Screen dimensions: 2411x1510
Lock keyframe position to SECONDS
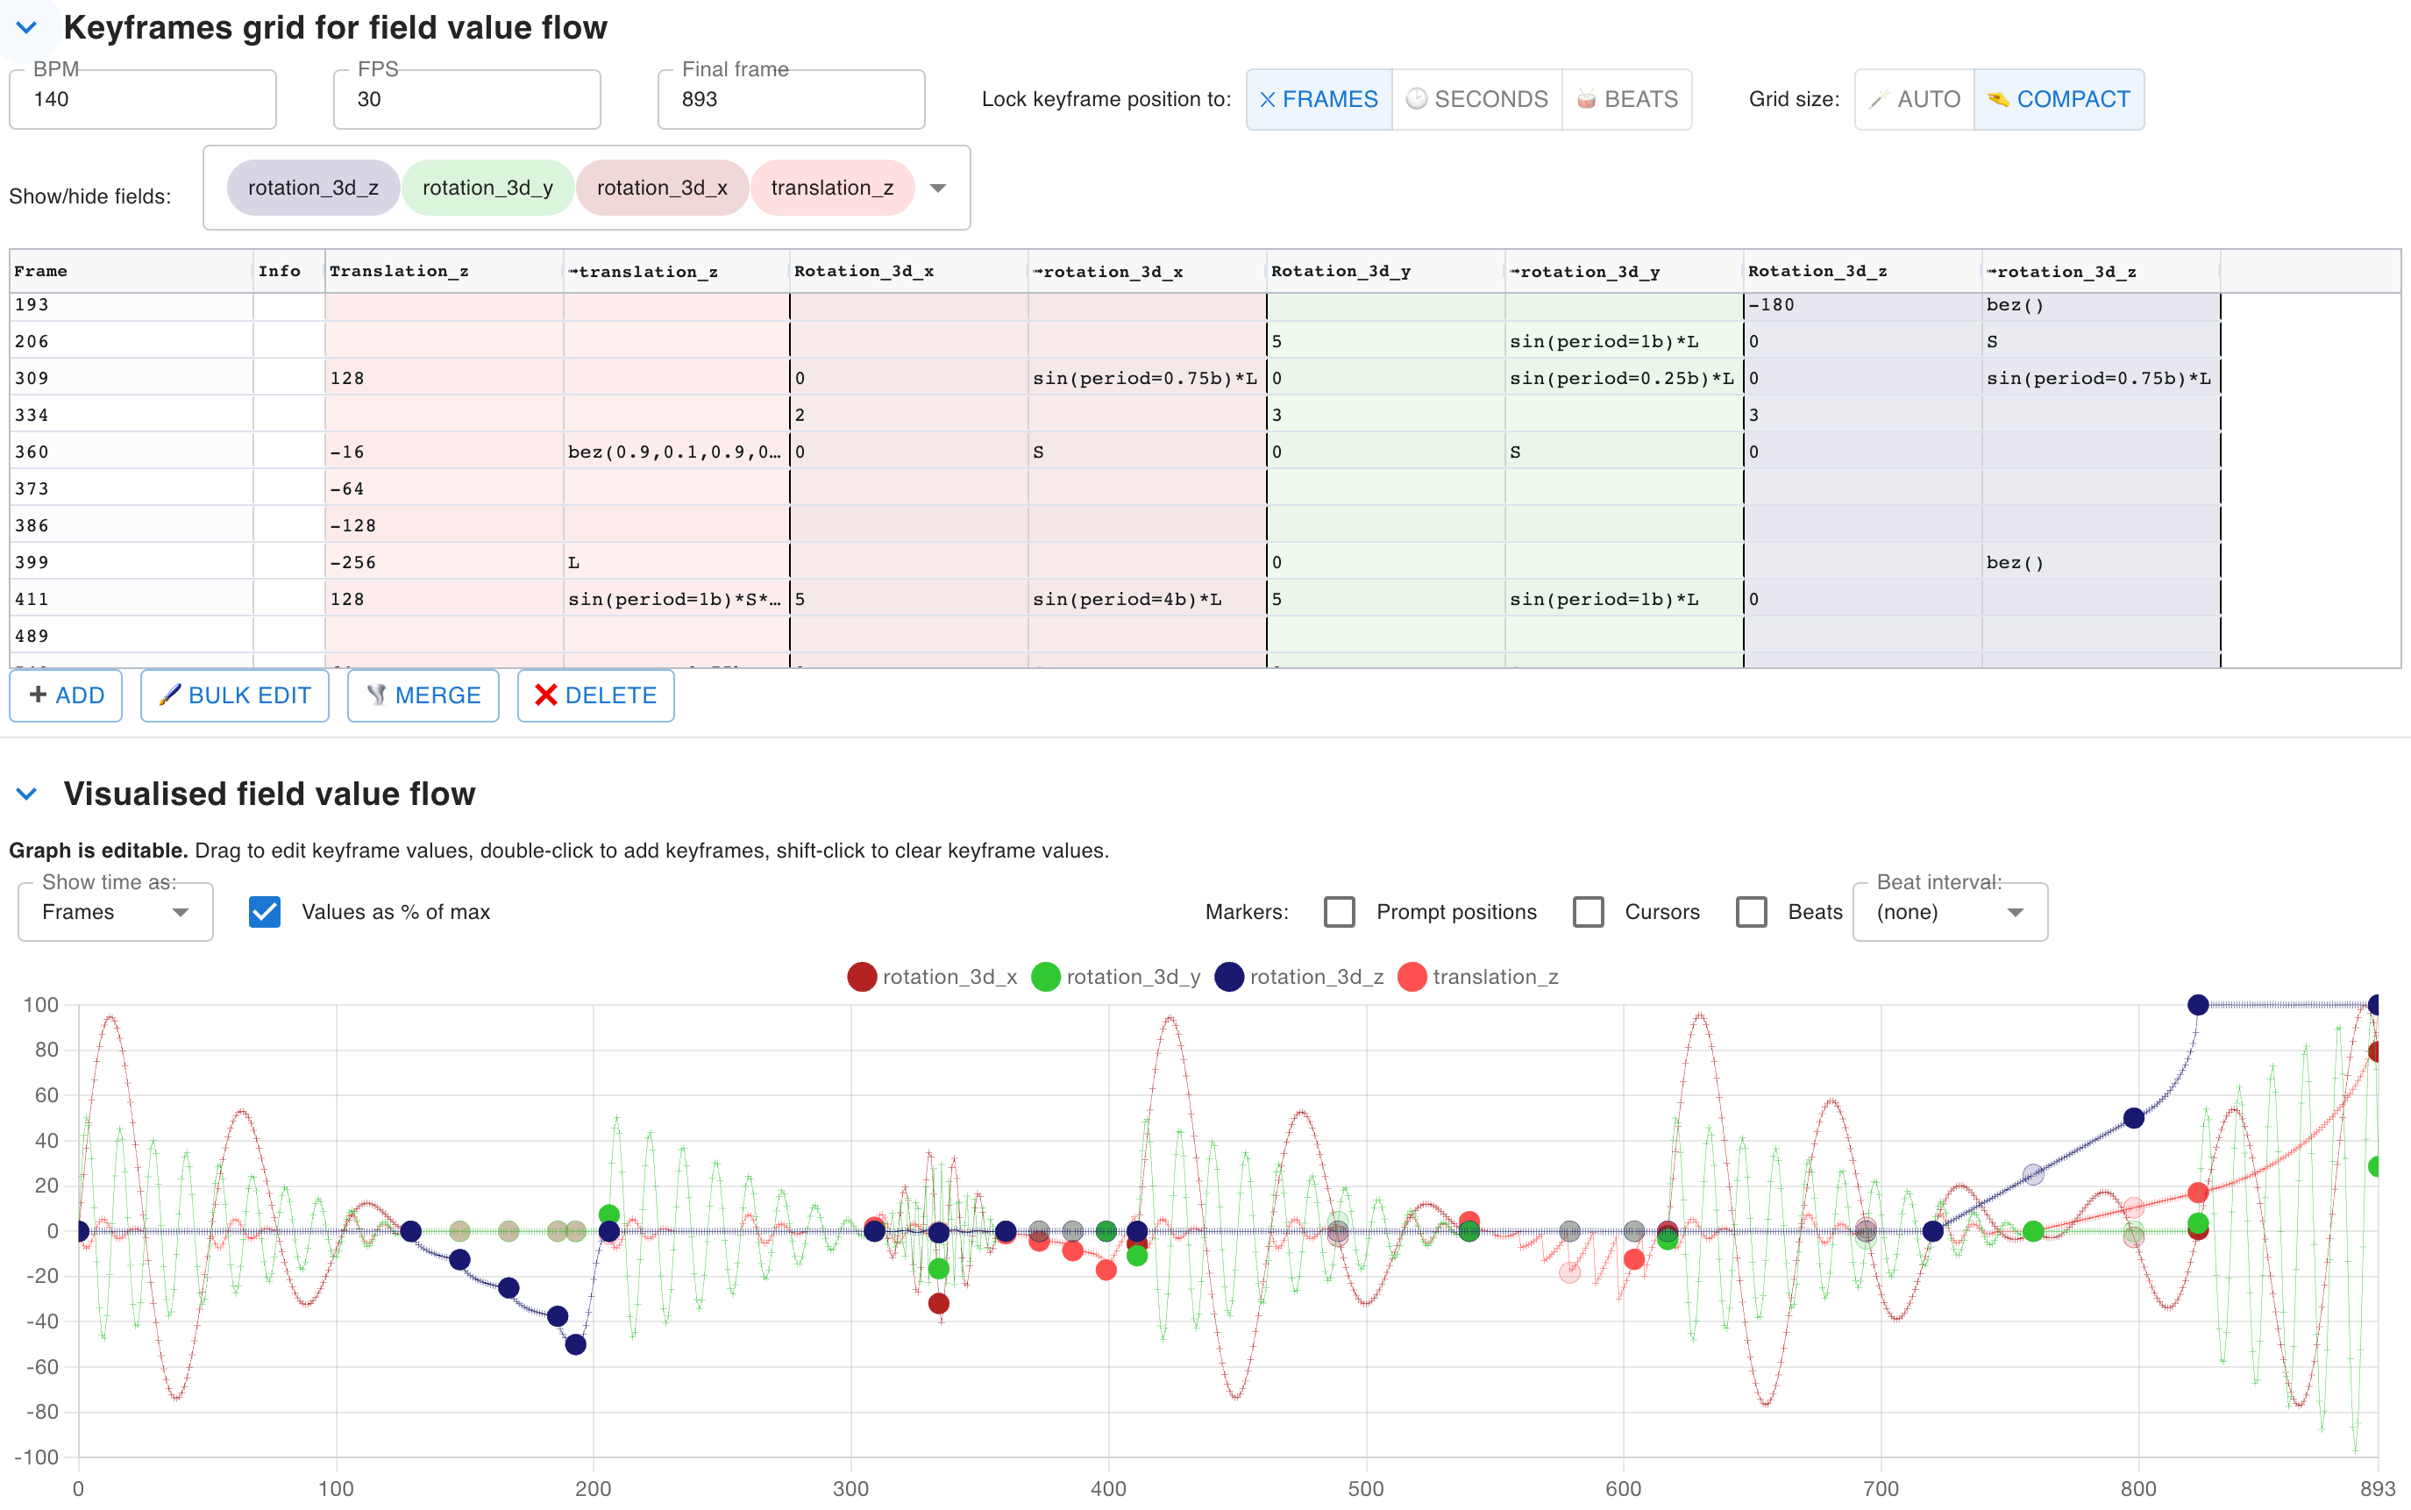(1476, 99)
